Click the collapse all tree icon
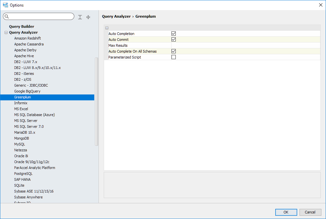Screen dimensions: 326x219 pos(88,17)
